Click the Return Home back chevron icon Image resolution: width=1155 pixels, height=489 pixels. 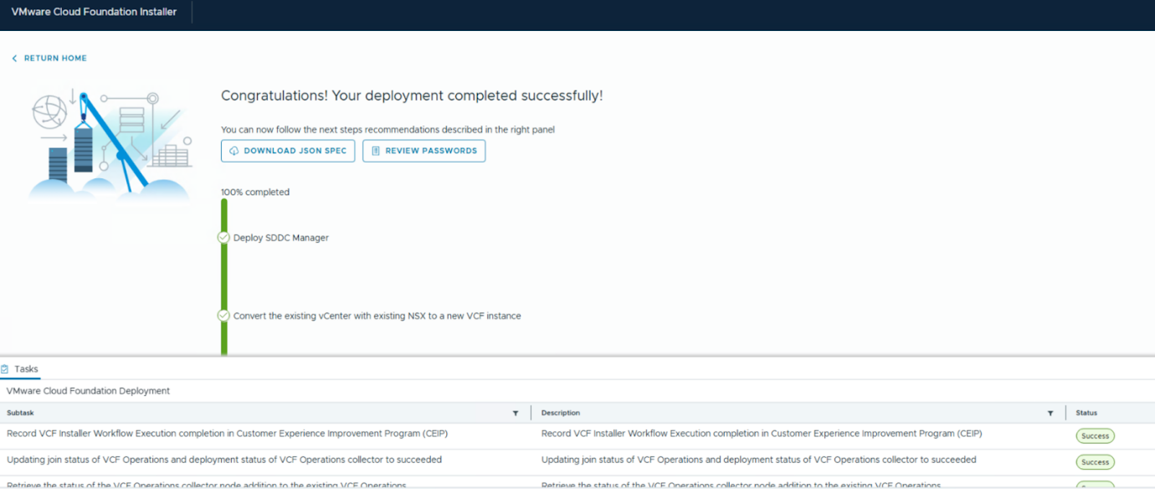(14, 59)
